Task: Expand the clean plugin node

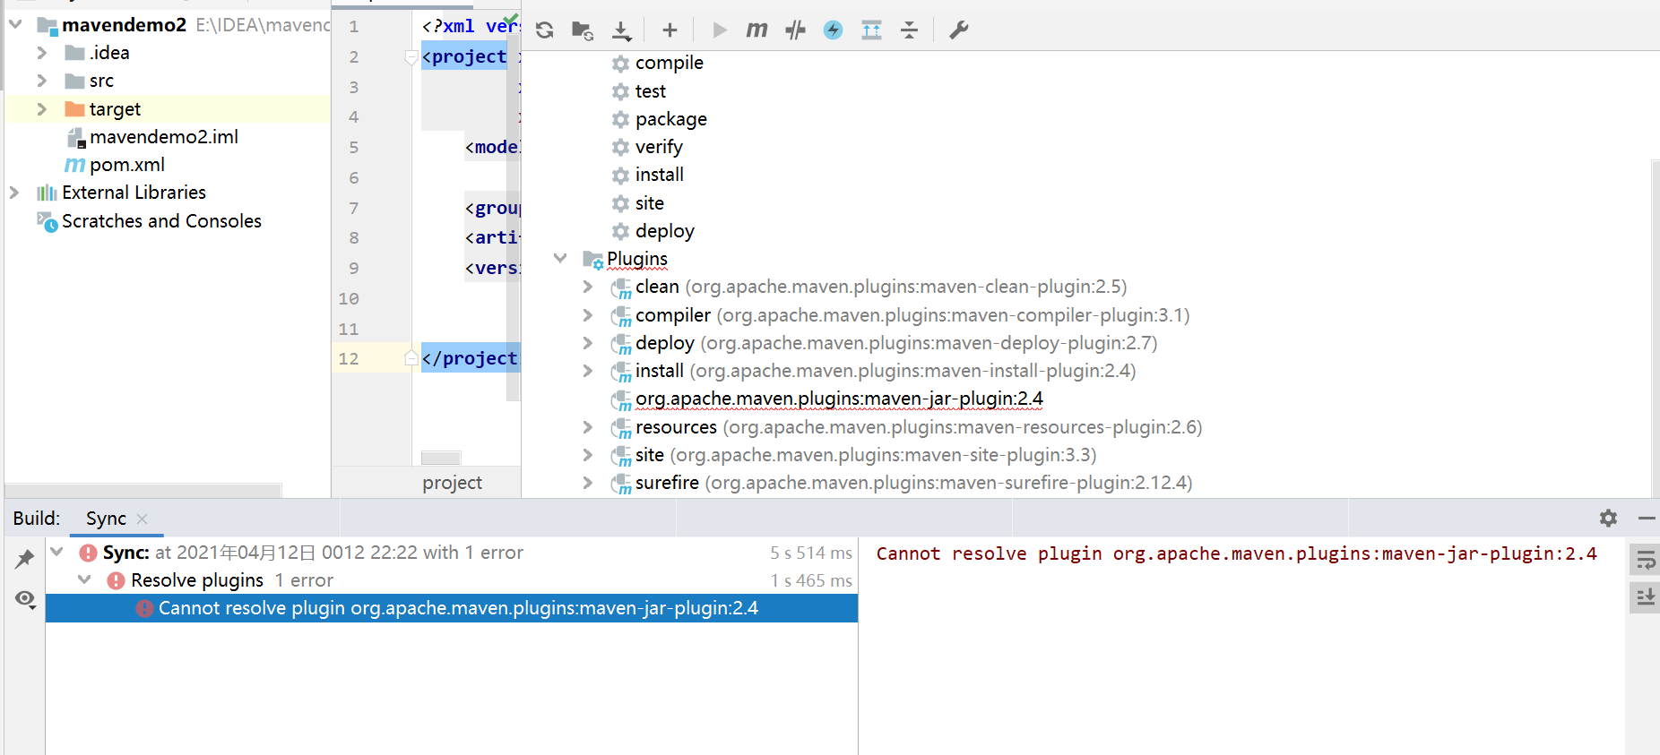Action: (588, 287)
